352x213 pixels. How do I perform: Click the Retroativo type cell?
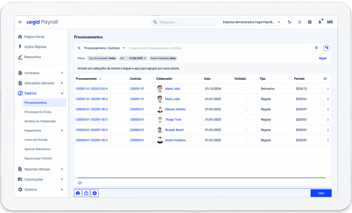click(x=267, y=89)
